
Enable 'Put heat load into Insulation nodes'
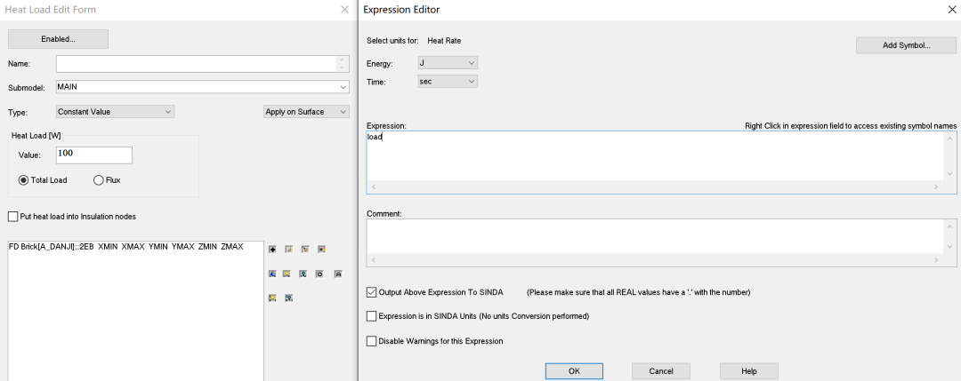coord(12,217)
